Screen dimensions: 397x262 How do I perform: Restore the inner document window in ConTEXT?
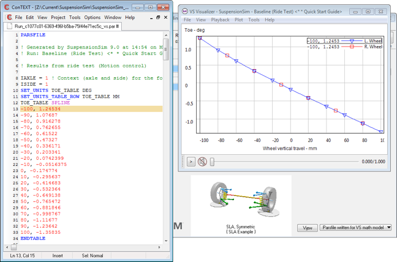[x=159, y=18]
